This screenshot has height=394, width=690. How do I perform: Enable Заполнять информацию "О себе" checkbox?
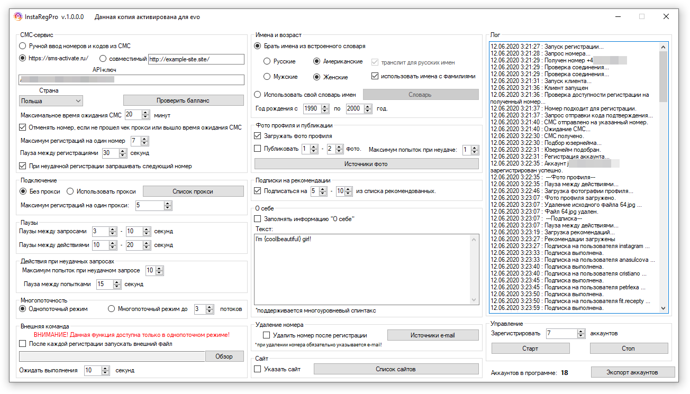click(x=258, y=218)
